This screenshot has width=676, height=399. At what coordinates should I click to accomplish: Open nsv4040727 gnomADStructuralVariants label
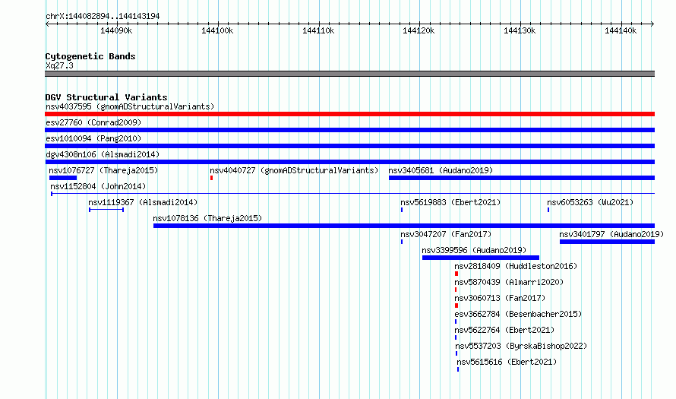point(294,170)
